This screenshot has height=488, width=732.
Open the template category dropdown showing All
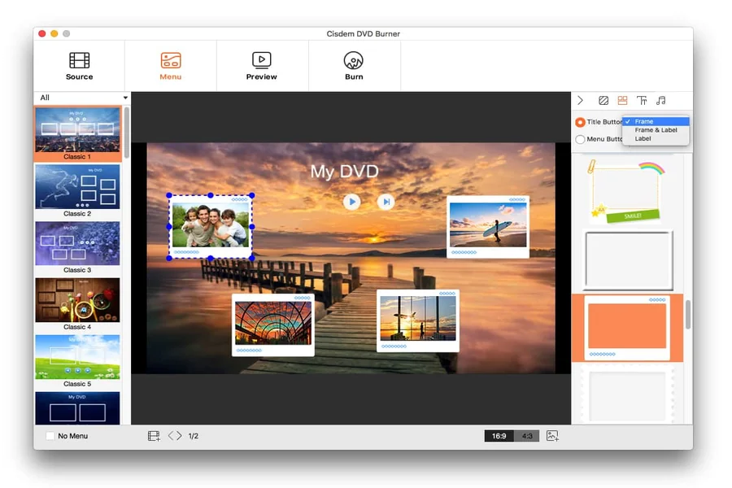(x=78, y=97)
